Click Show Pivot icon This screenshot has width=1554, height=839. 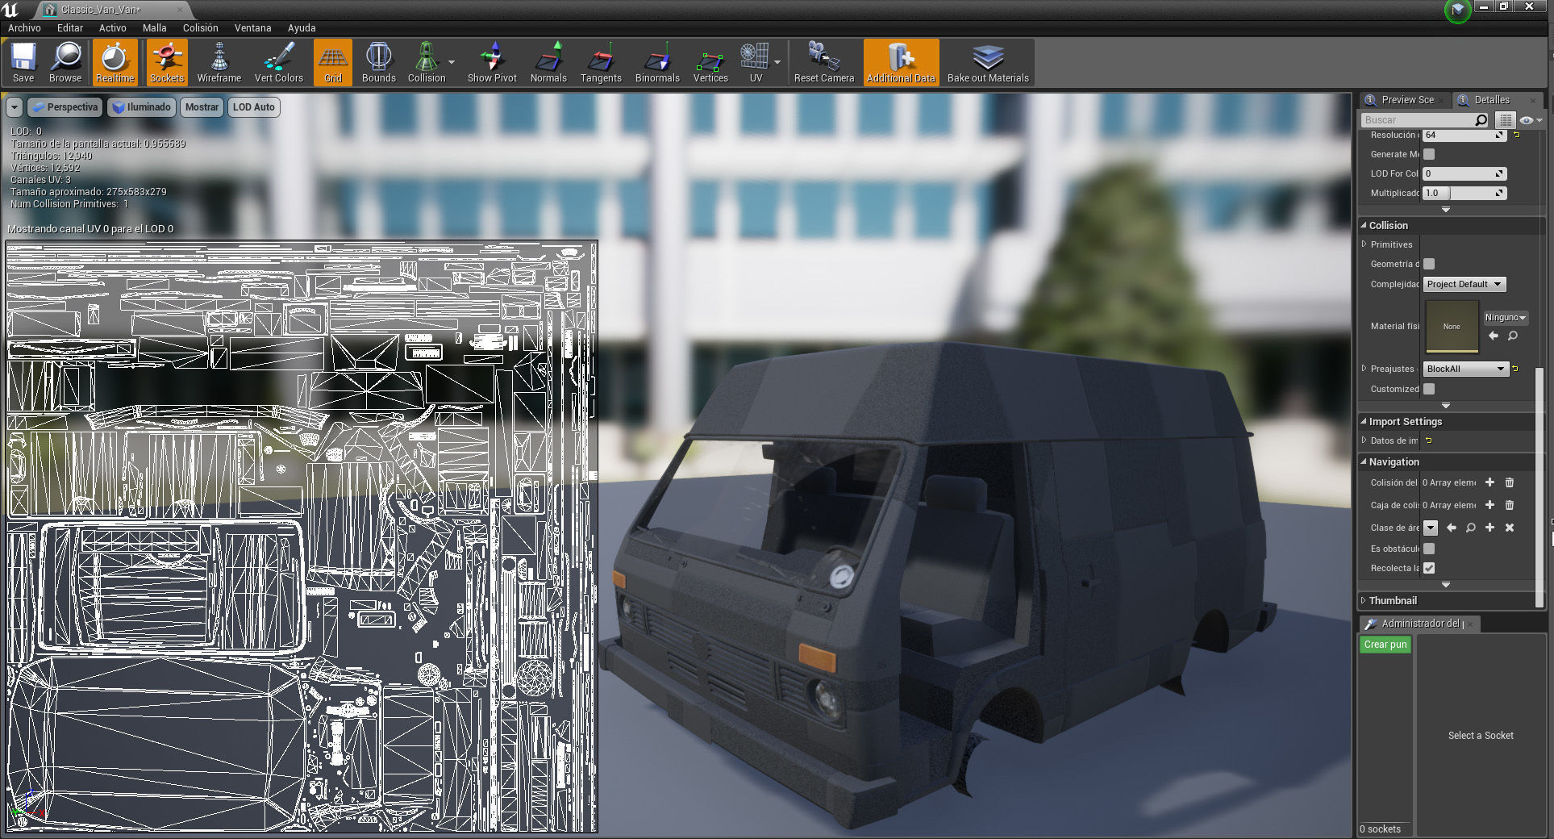(492, 62)
